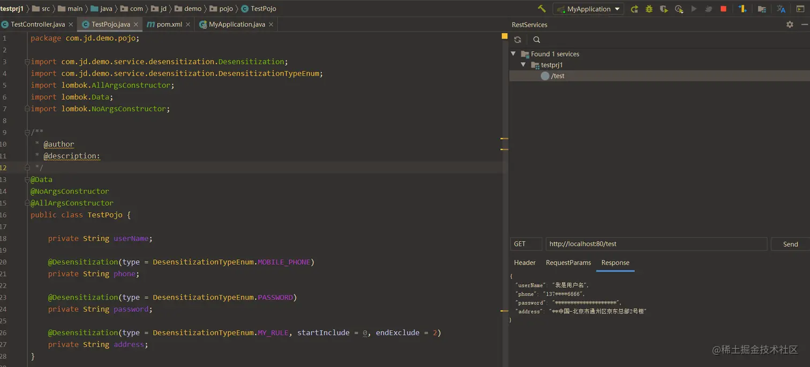The height and width of the screenshot is (367, 810).
Task: Open the Project Structure folder icon
Action: 762,9
